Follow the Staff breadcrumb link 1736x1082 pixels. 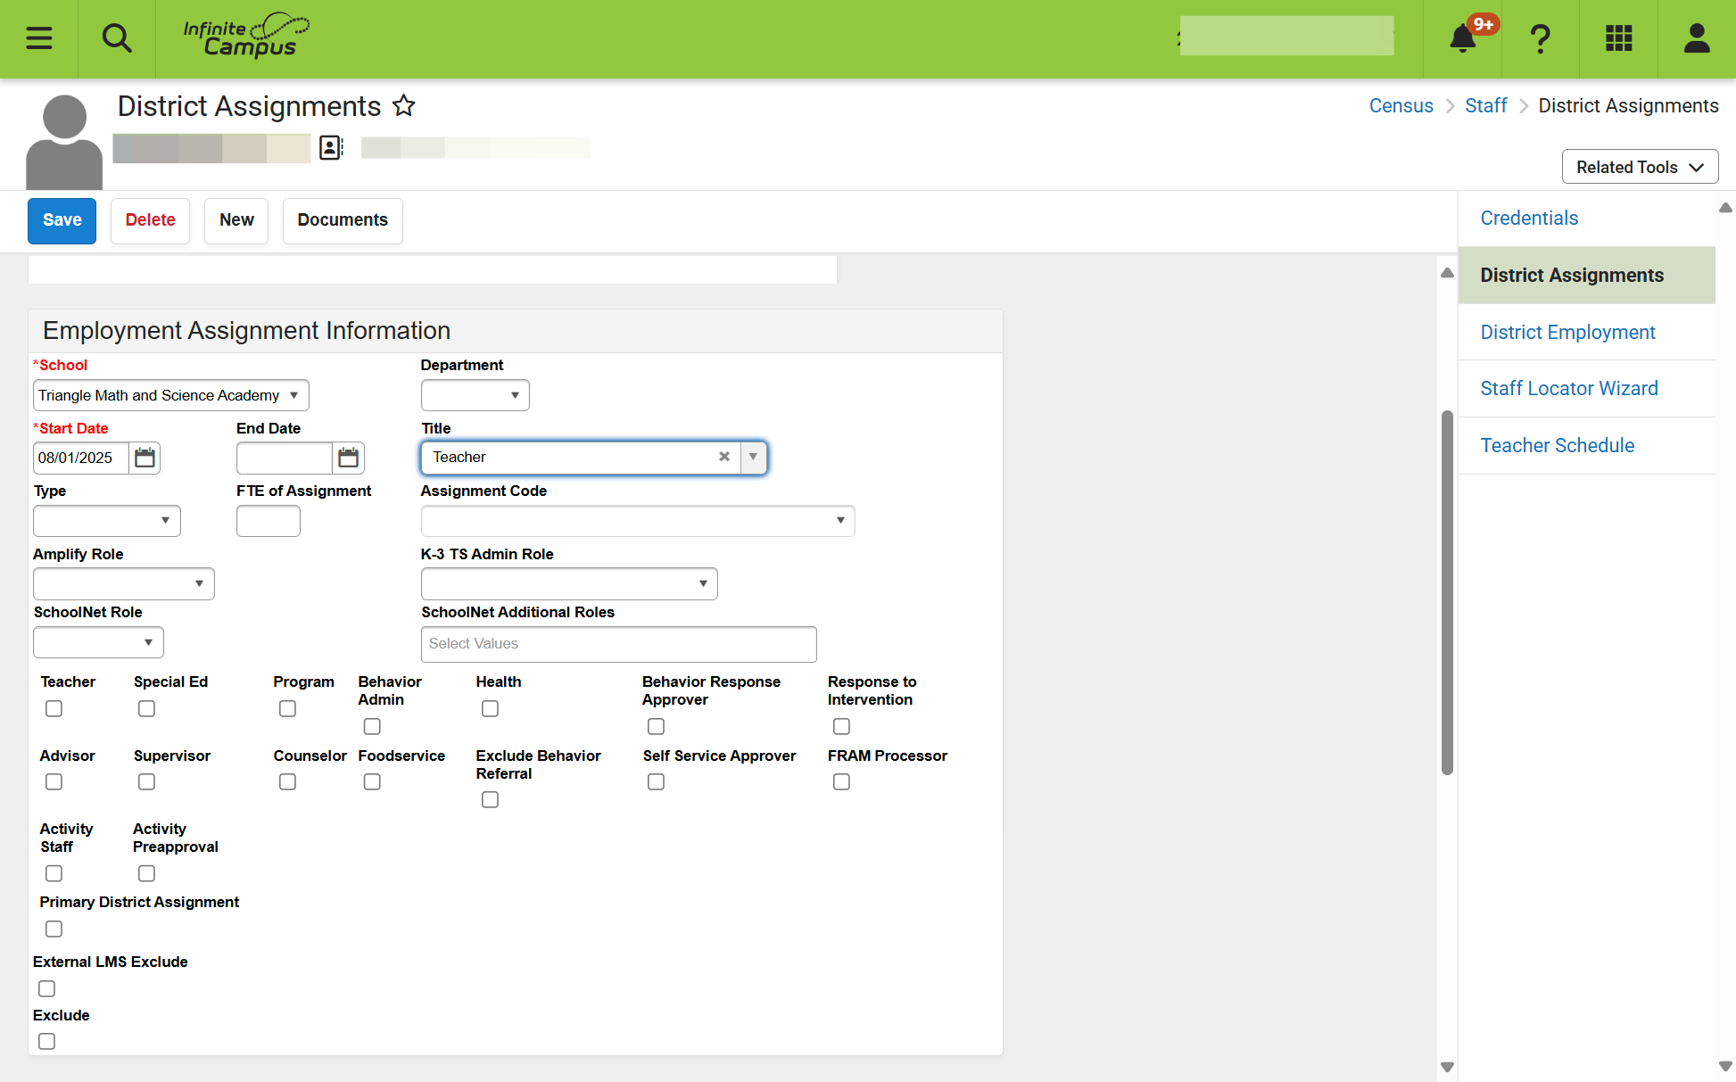(x=1485, y=105)
